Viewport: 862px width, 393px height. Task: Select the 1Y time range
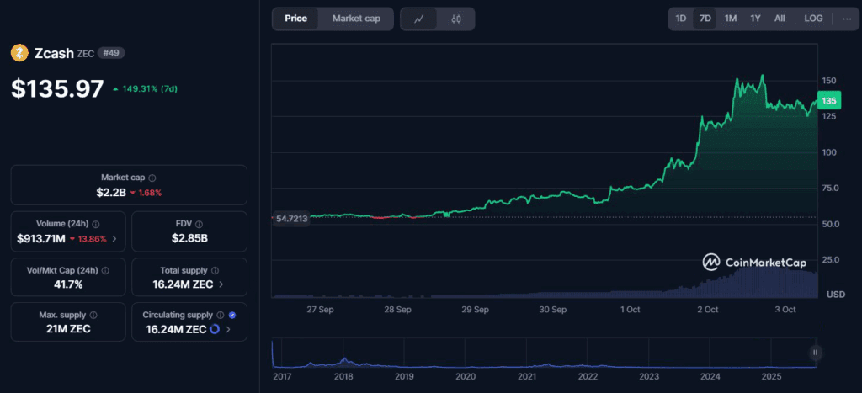(x=756, y=19)
